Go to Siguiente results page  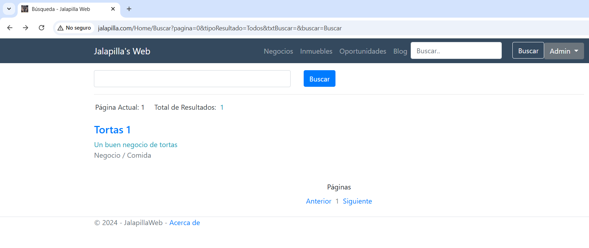[x=357, y=201]
